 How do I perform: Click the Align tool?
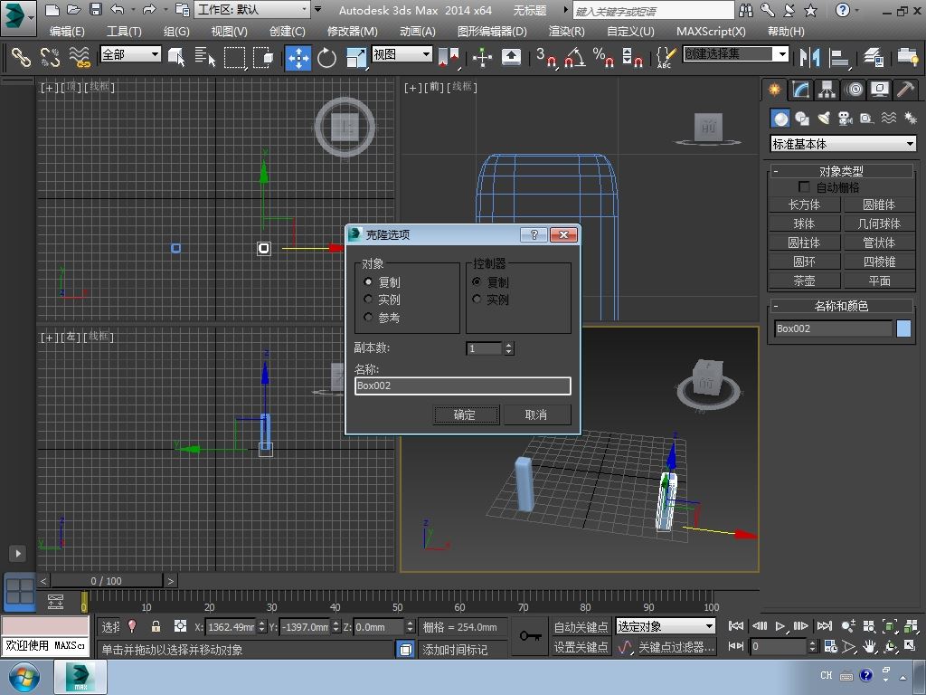click(838, 57)
